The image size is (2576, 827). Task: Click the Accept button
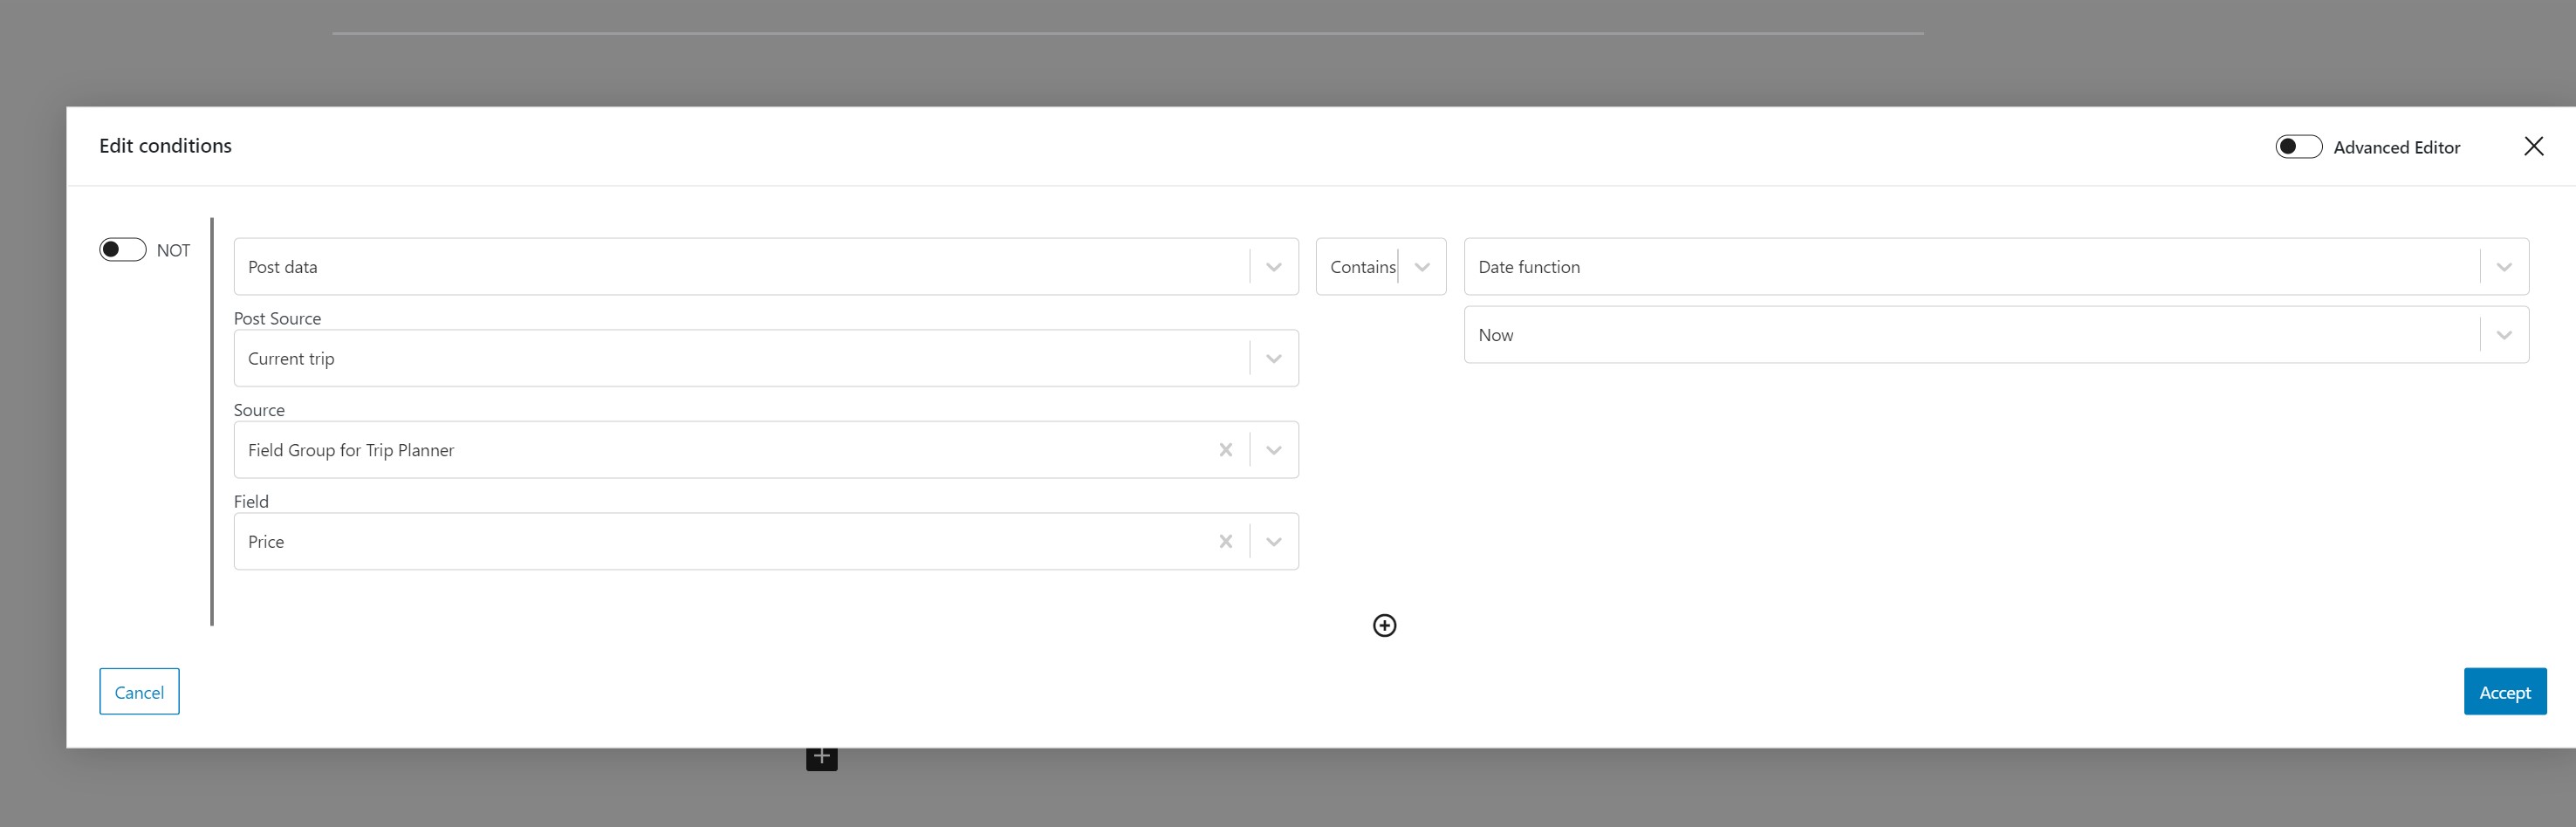click(x=2504, y=692)
